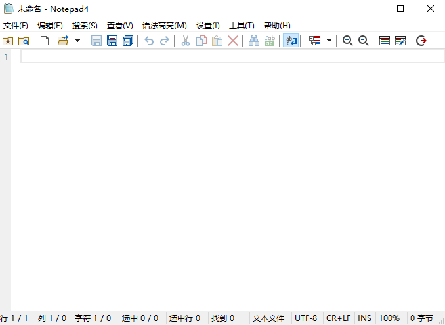Screen dimensions: 445x325
Task: Paste from clipboard icon
Action: 217,41
